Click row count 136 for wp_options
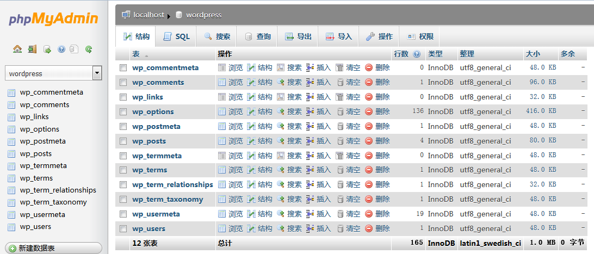594x254 pixels. coord(418,111)
